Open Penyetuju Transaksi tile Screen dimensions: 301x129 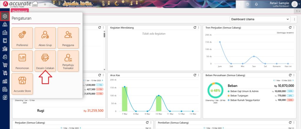[68, 61]
